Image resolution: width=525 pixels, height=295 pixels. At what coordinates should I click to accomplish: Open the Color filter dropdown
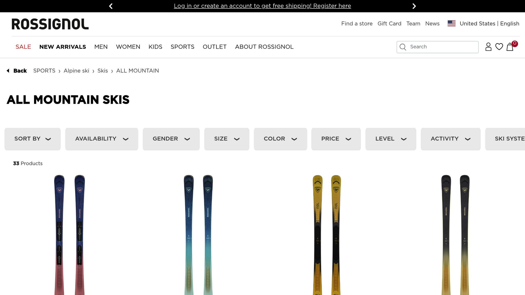pos(280,139)
